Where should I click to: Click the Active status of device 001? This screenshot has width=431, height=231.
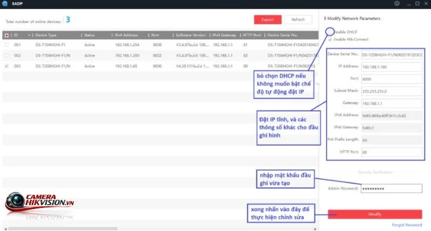point(89,45)
